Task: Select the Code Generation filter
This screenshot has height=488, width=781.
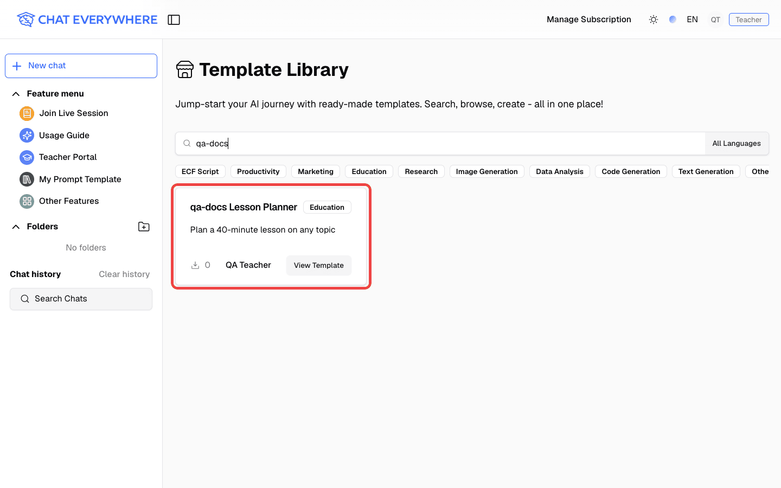Action: (631, 171)
